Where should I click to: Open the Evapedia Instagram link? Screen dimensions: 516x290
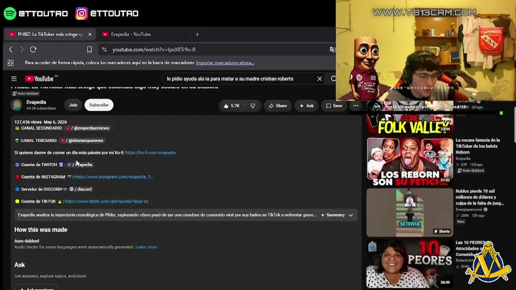coord(114,177)
